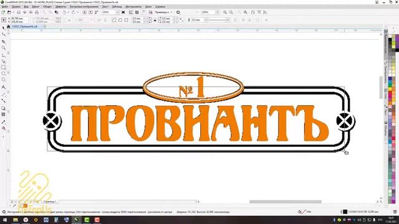Expand the Open button dropdown arrow
Screen dimensions: 399x224
tap(13, 12)
